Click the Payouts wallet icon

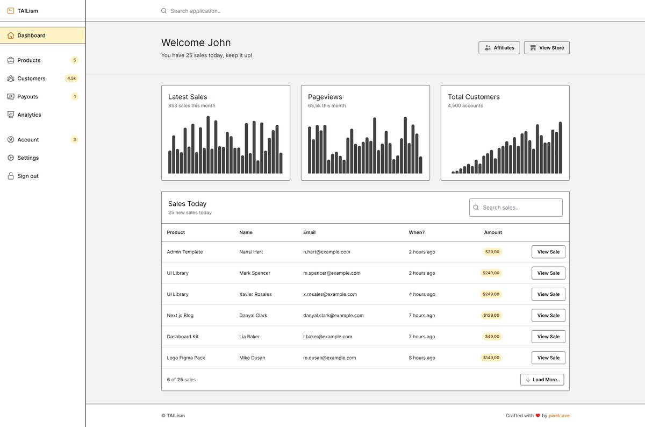point(11,96)
